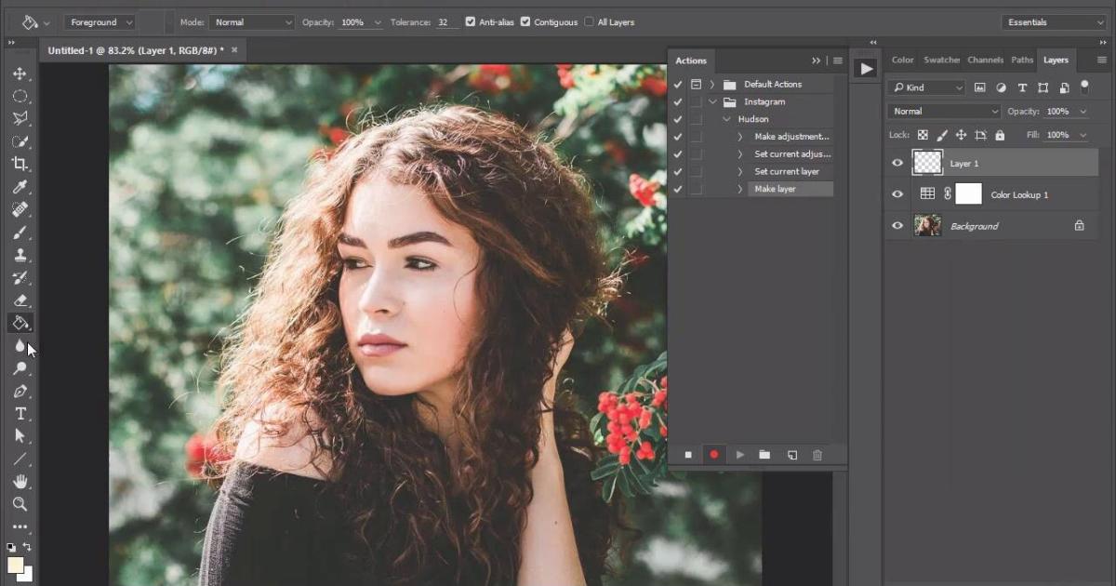Select the Horizontal Type tool
The width and height of the screenshot is (1116, 586).
point(20,414)
